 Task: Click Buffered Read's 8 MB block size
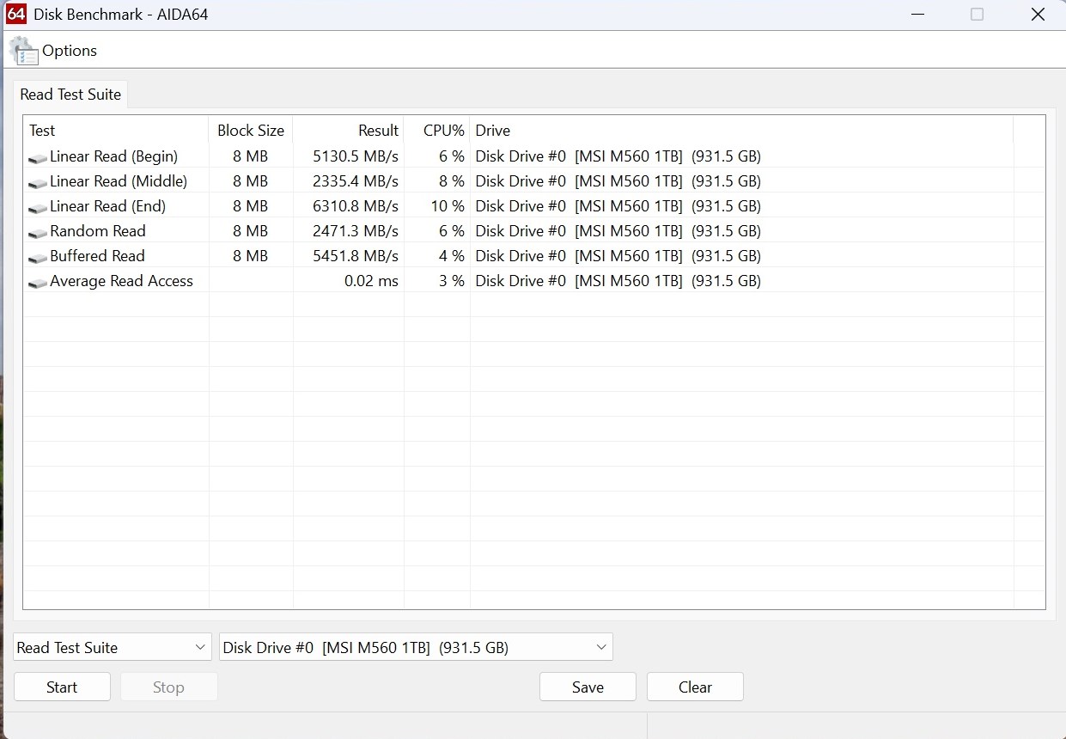click(250, 256)
